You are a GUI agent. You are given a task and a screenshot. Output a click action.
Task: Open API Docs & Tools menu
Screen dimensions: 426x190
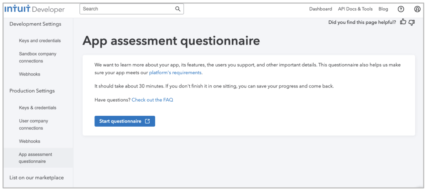coord(355,9)
